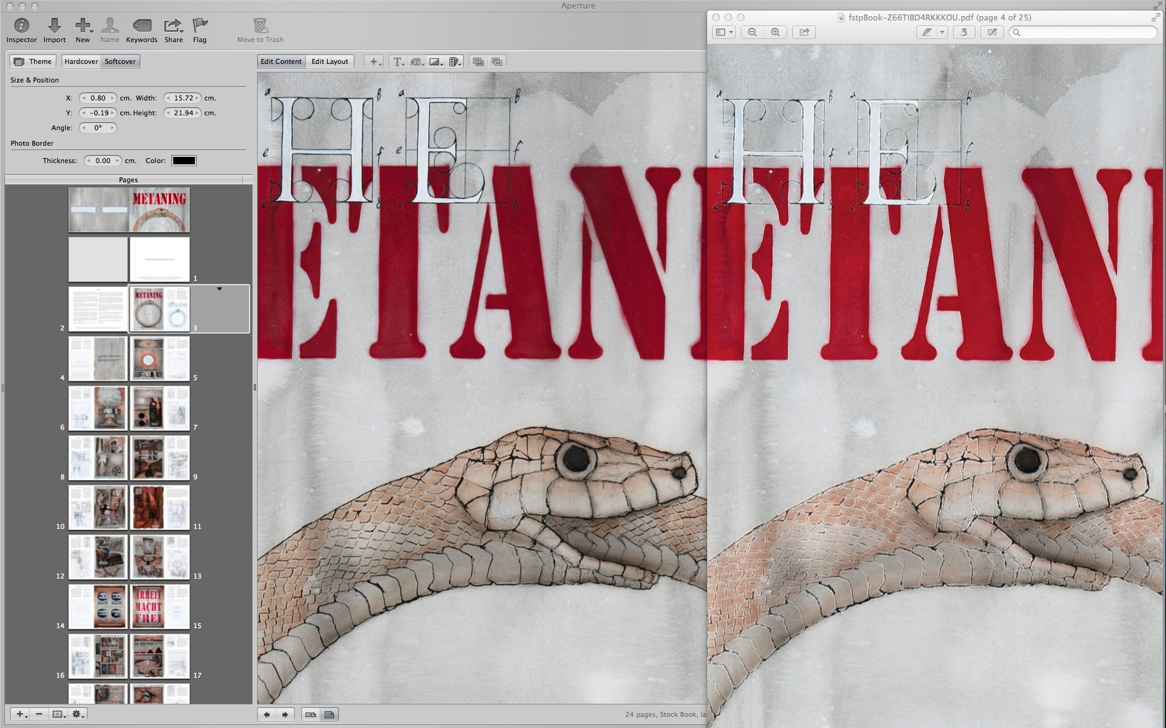Increase the X position value
This screenshot has width=1166, height=728.
[113, 98]
